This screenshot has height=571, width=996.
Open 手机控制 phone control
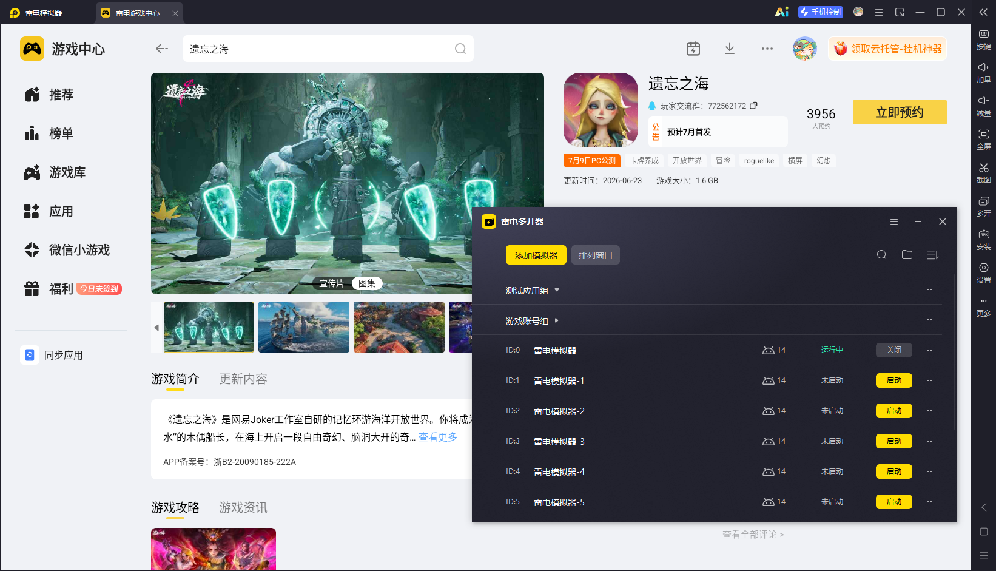(821, 12)
